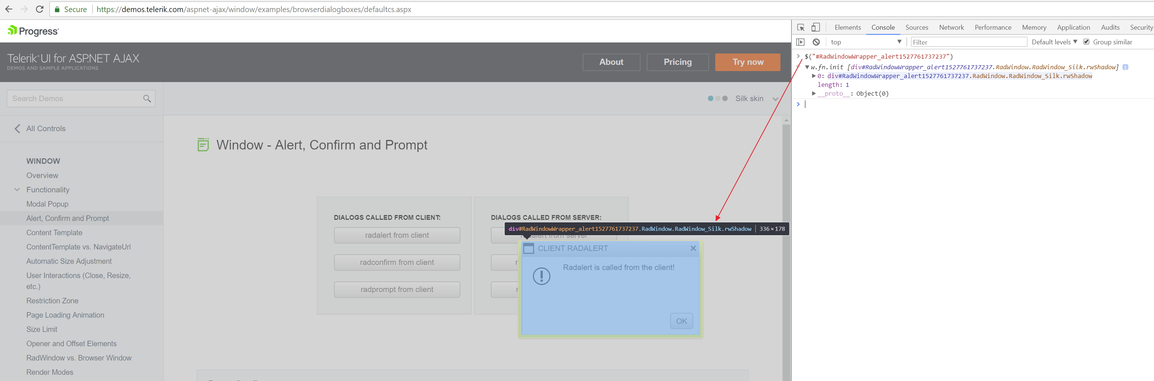The image size is (1154, 381).
Task: Click the browser address bar URL
Action: [x=253, y=10]
